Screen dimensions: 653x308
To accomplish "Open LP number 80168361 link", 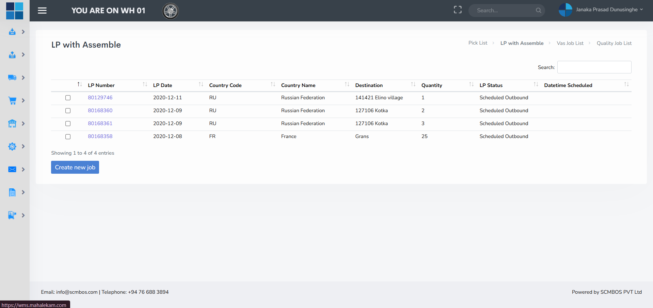I will pyautogui.click(x=100, y=123).
